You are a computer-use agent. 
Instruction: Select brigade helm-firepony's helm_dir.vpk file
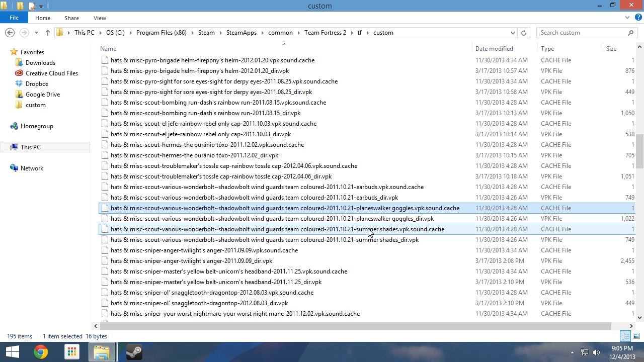point(200,71)
